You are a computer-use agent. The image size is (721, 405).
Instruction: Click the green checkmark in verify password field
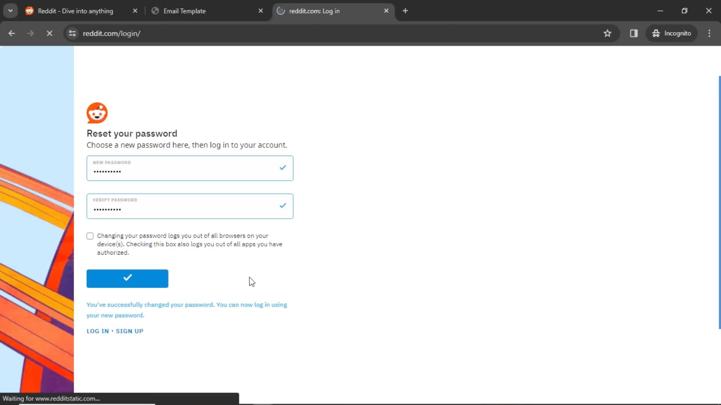pyautogui.click(x=282, y=206)
